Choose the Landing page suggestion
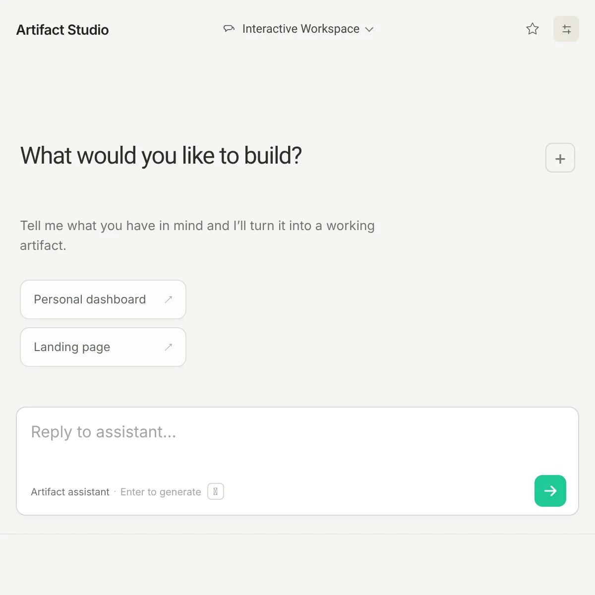Screen dimensions: 595x595 [103, 347]
